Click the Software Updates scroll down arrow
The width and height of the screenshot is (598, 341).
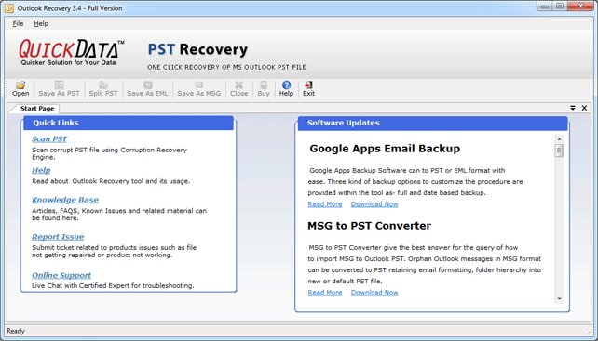coord(559,299)
